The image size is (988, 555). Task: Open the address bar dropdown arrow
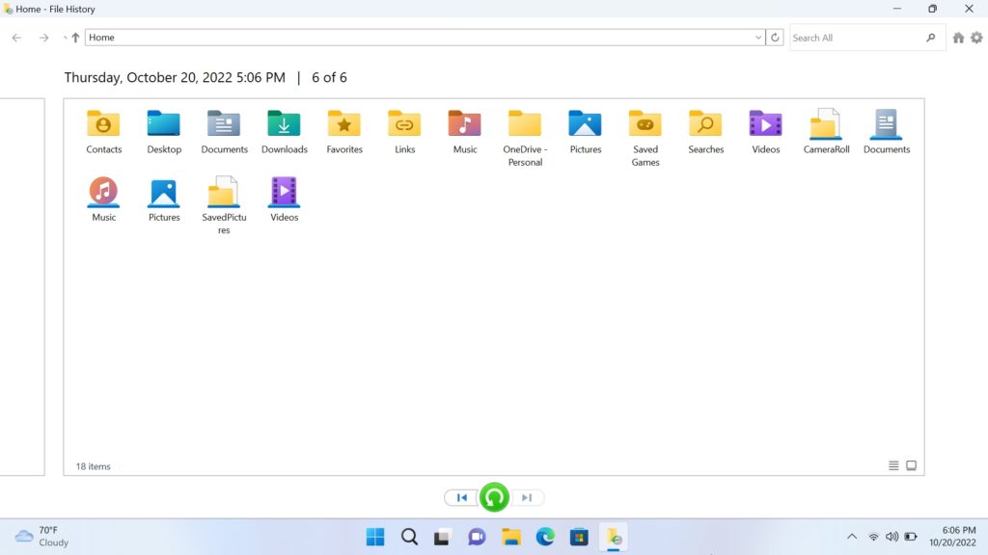pyautogui.click(x=758, y=37)
